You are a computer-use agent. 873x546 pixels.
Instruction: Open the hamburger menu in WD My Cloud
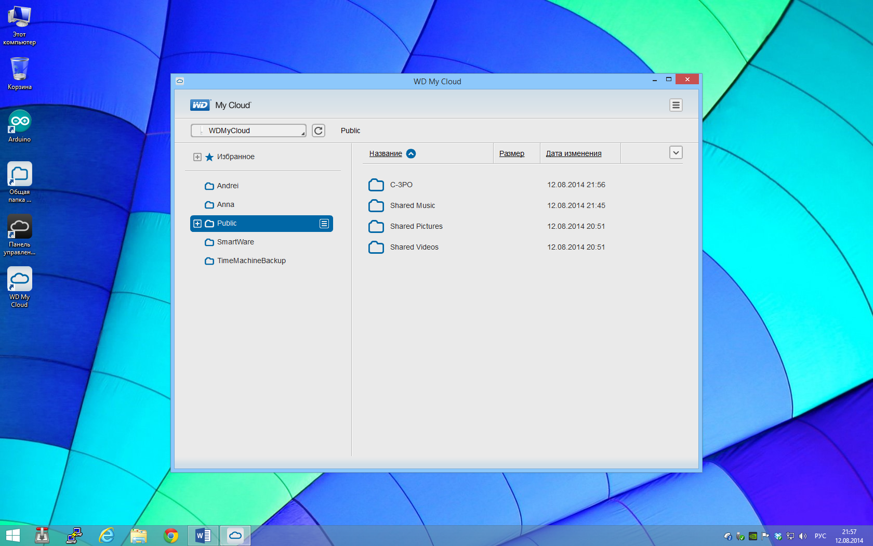[676, 105]
